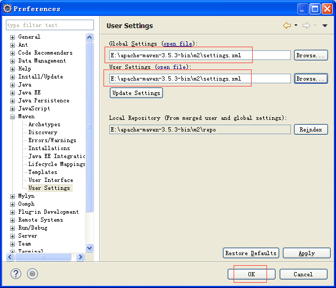Expand the General tree node

12,37
